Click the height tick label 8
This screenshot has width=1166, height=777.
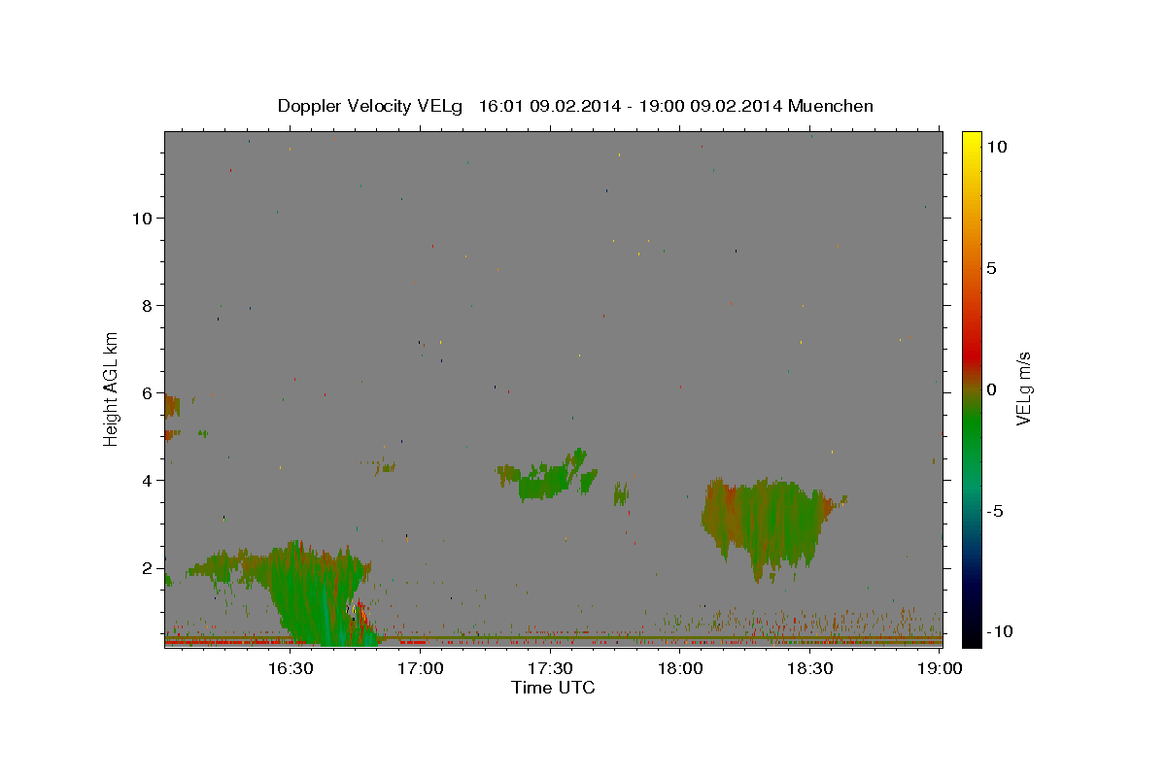click(148, 305)
